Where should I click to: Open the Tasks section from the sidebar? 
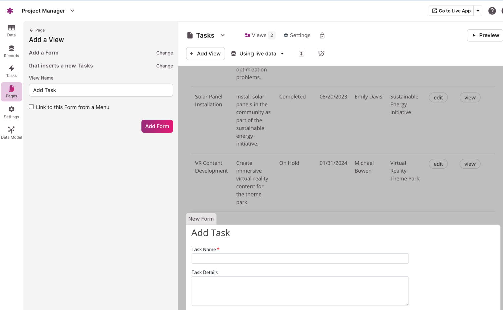(x=11, y=71)
